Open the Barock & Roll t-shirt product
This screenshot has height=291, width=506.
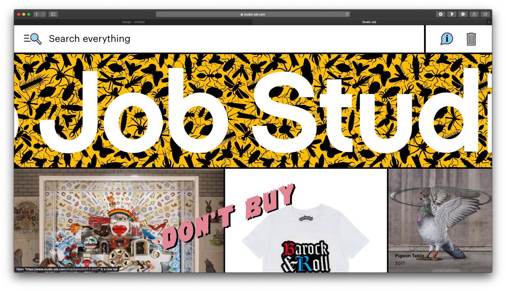tap(306, 221)
